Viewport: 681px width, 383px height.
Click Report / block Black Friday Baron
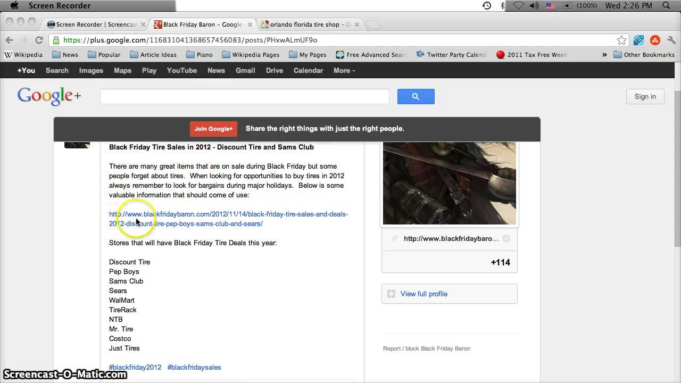[427, 348]
